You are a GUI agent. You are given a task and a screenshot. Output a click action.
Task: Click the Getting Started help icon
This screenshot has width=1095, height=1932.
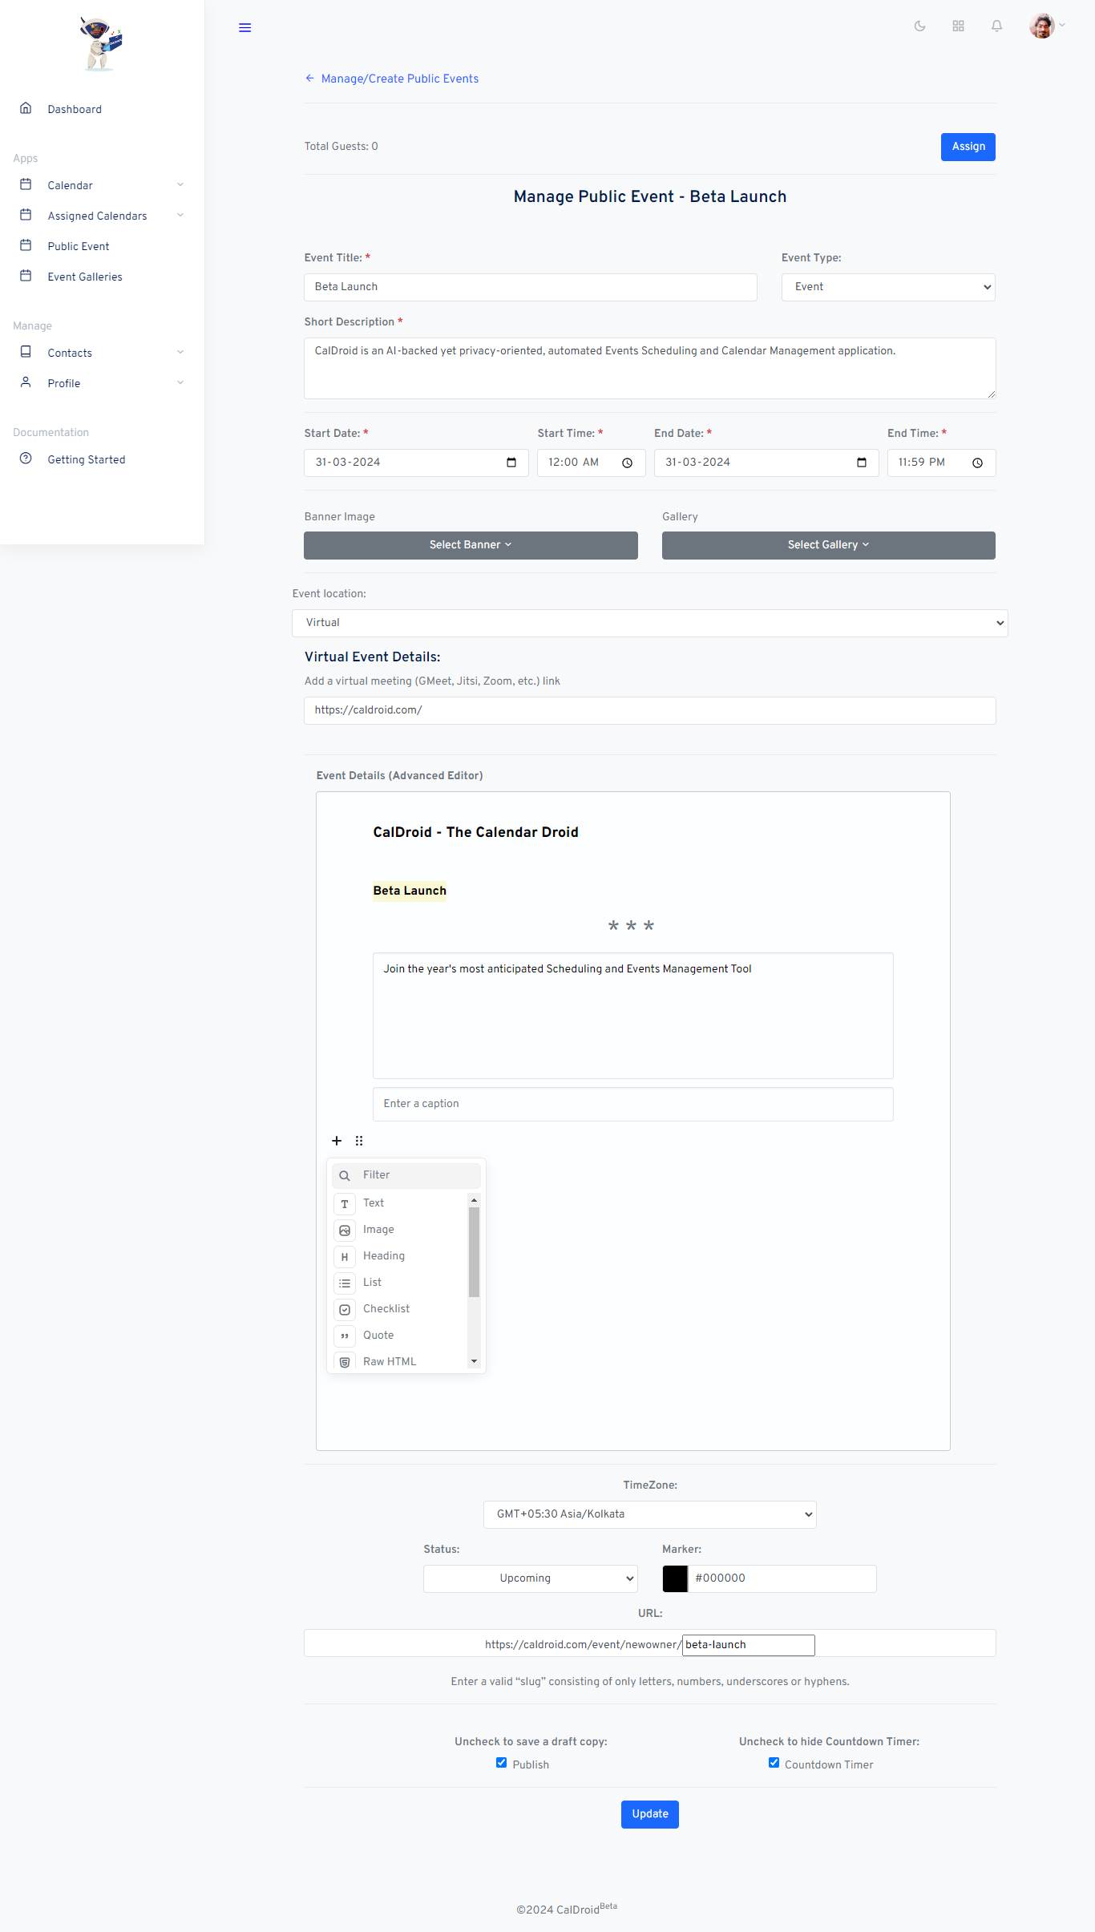coord(26,459)
